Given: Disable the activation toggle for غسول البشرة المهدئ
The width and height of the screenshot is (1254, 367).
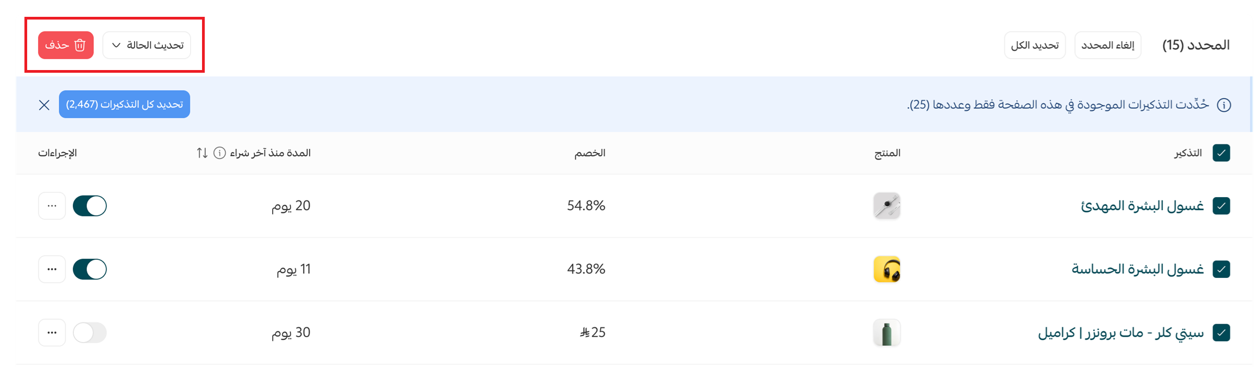Looking at the screenshot, I should click(89, 206).
